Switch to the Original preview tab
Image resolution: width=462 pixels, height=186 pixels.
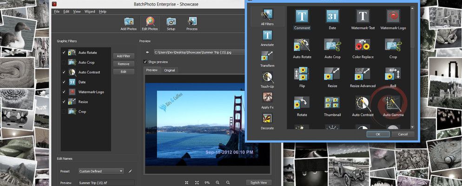[x=169, y=70]
